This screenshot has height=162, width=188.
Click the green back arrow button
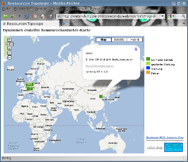(x=5, y=16)
